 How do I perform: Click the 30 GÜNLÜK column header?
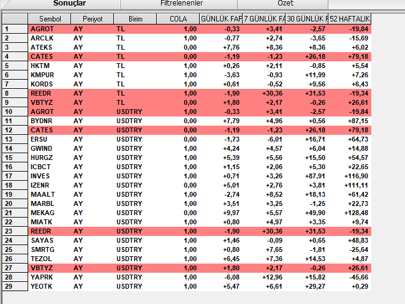[x=306, y=19]
